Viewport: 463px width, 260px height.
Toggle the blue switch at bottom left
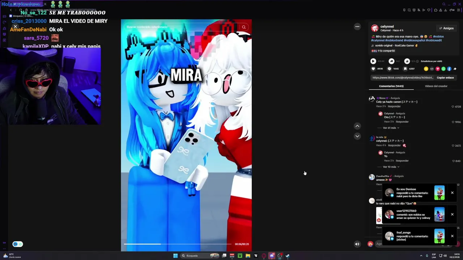pos(17,244)
